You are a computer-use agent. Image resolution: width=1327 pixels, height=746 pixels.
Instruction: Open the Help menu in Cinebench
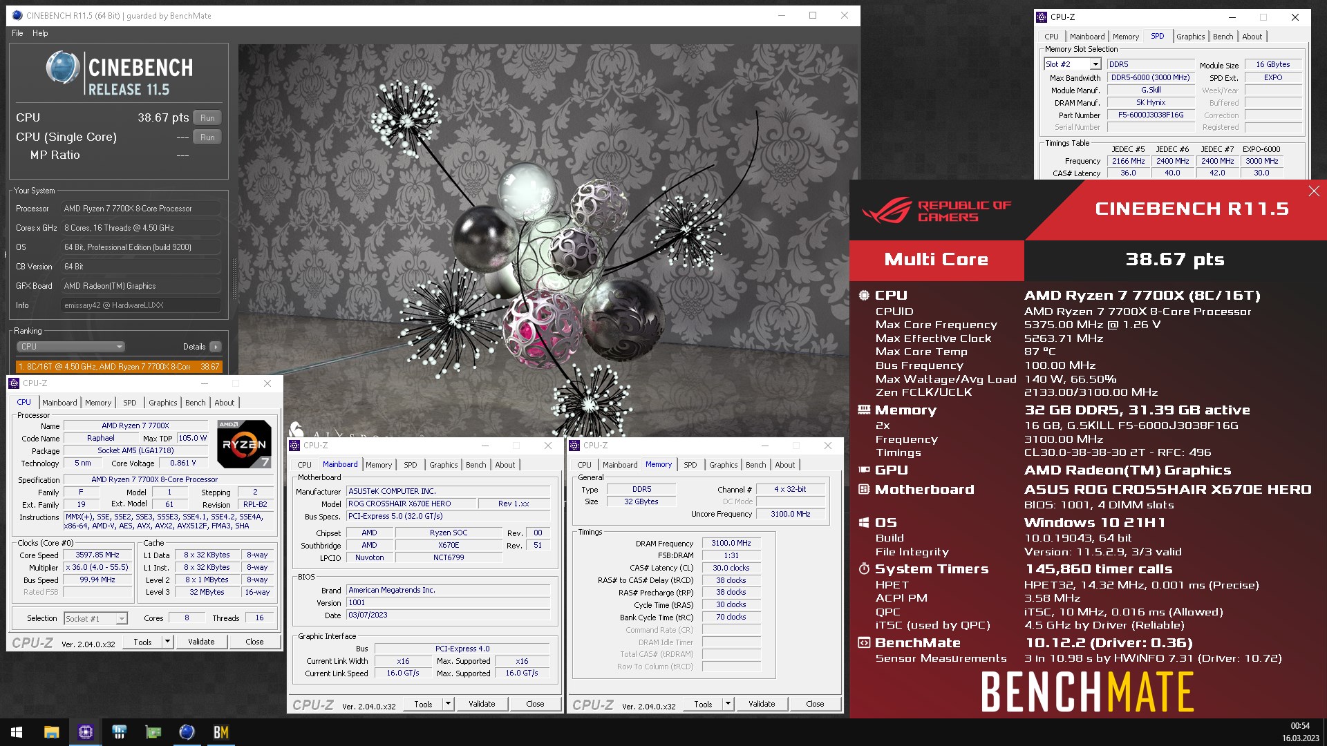pyautogui.click(x=40, y=33)
